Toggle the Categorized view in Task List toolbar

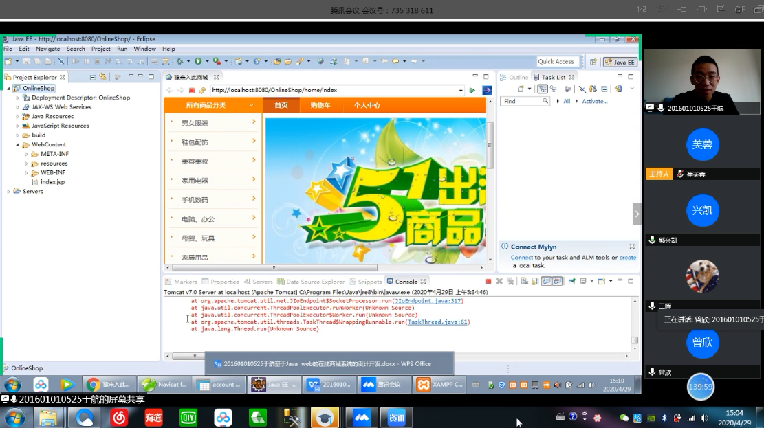tap(543, 89)
